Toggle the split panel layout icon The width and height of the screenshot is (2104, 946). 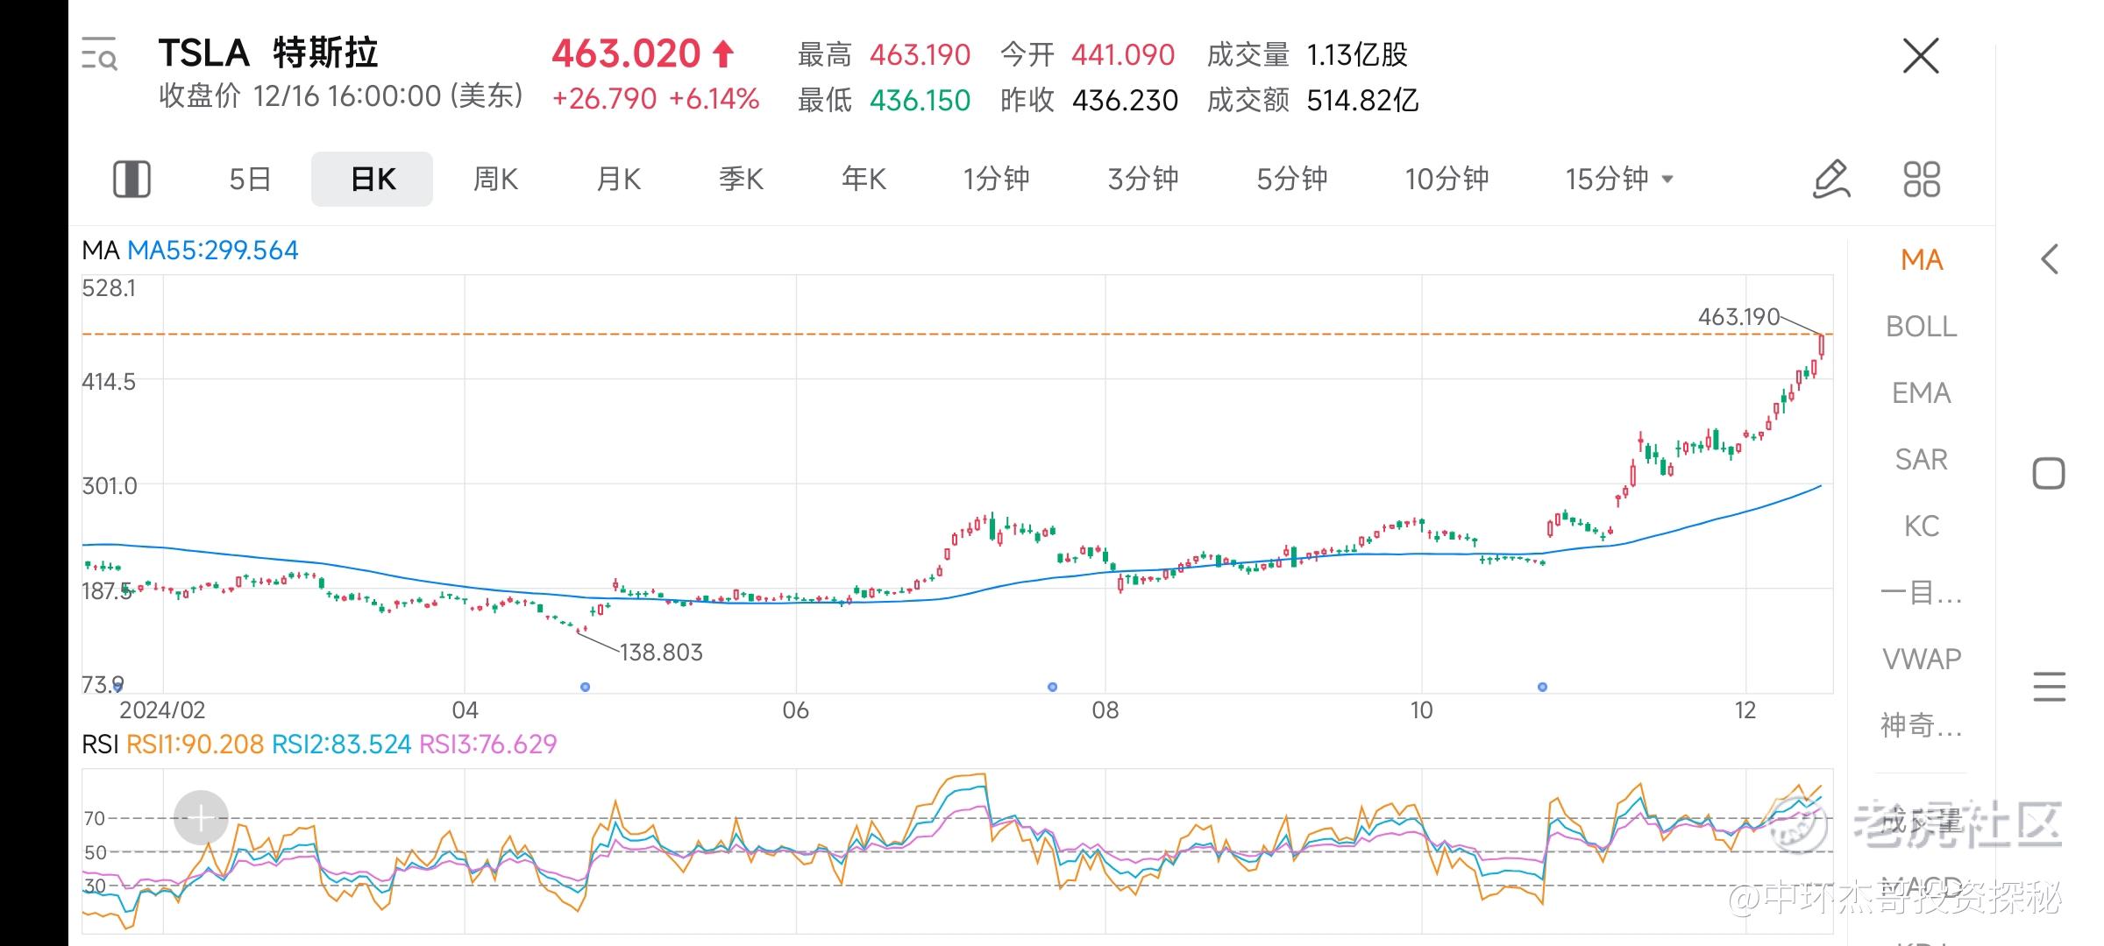pyautogui.click(x=132, y=180)
